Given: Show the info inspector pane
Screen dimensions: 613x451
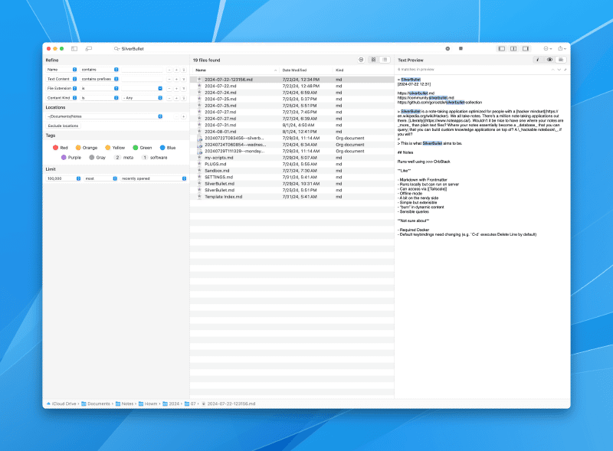Looking at the screenshot, I should click(x=538, y=59).
